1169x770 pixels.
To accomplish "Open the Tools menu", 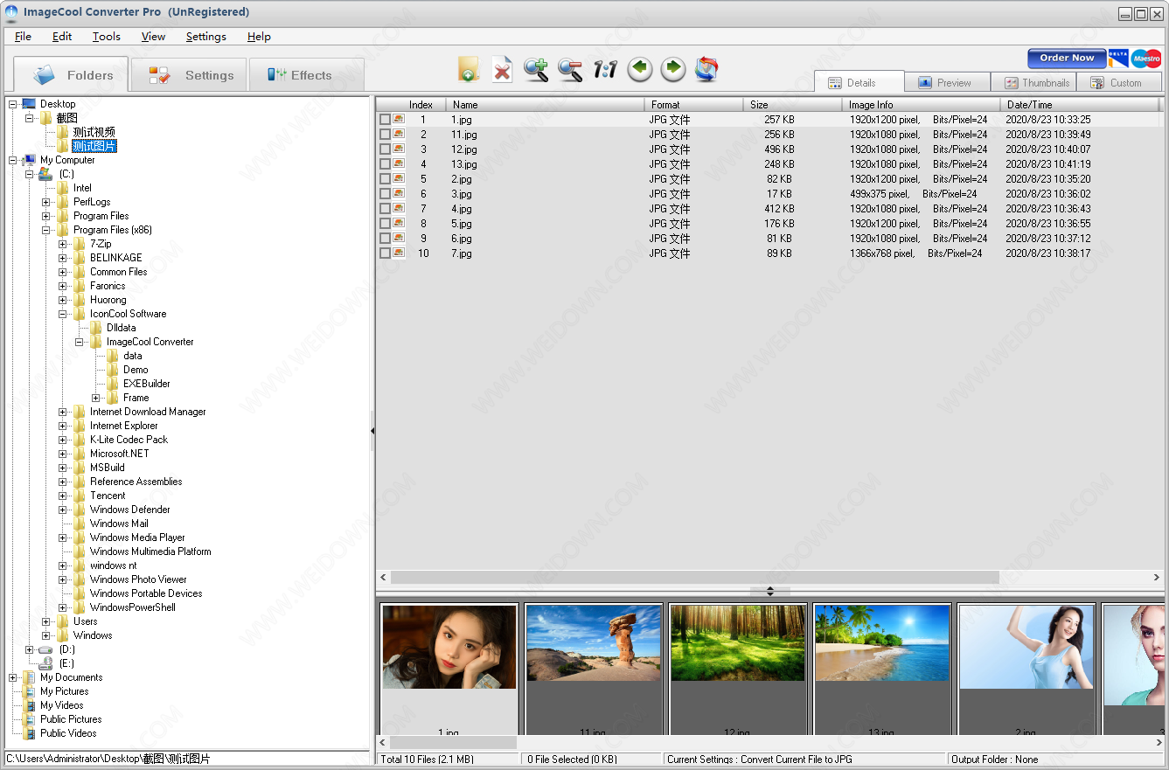I will [107, 37].
